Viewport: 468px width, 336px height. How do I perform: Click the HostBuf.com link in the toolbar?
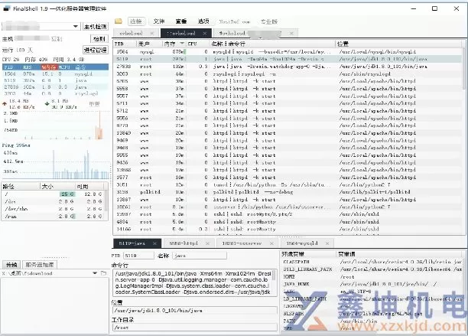pos(234,21)
